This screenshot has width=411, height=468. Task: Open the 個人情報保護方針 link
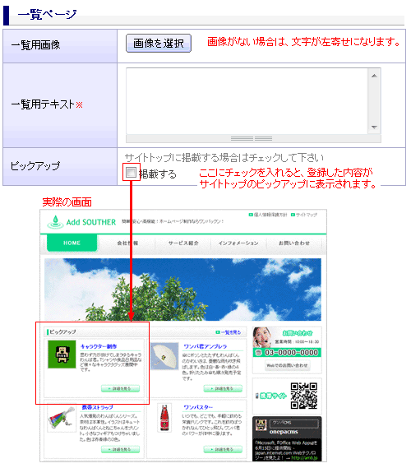coord(268,215)
